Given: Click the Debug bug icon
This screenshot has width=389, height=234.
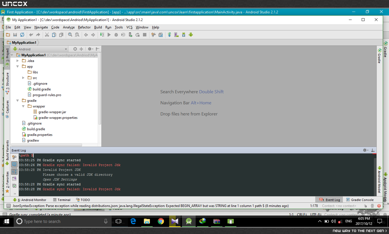Looking at the screenshot, I should [116, 35].
